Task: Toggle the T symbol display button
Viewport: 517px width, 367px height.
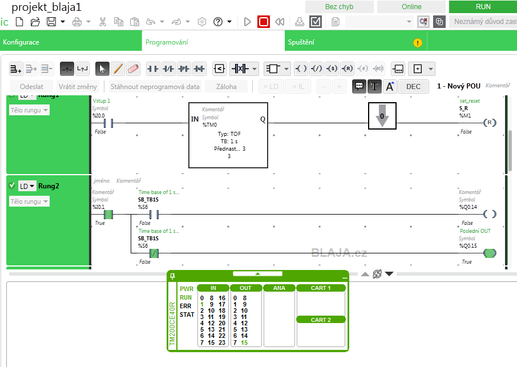Action: point(374,86)
